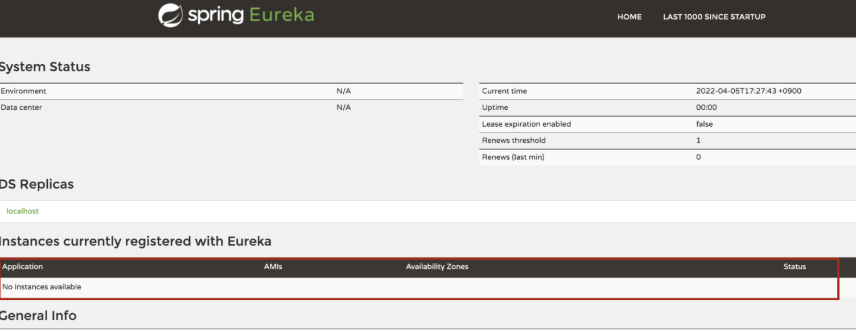
Task: Select the No instances available message
Action: coord(42,287)
